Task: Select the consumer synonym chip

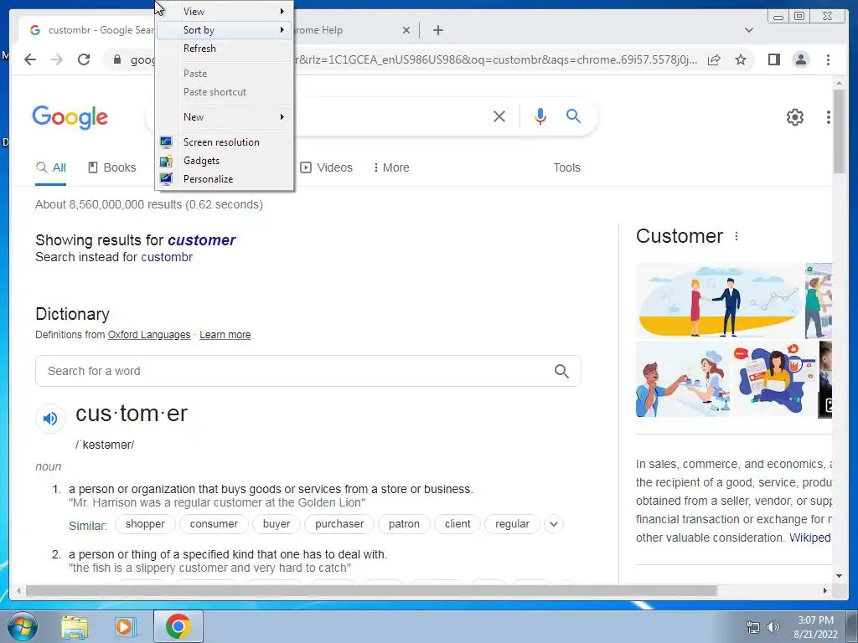Action: tap(214, 524)
